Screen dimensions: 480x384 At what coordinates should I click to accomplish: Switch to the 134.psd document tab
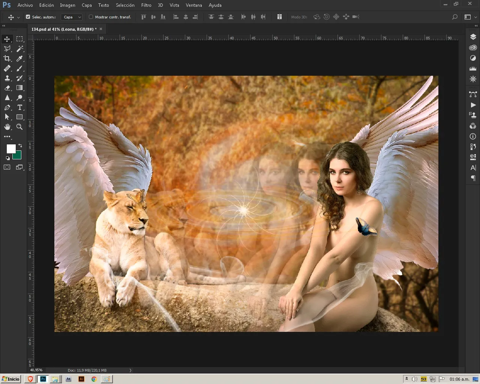coord(63,29)
